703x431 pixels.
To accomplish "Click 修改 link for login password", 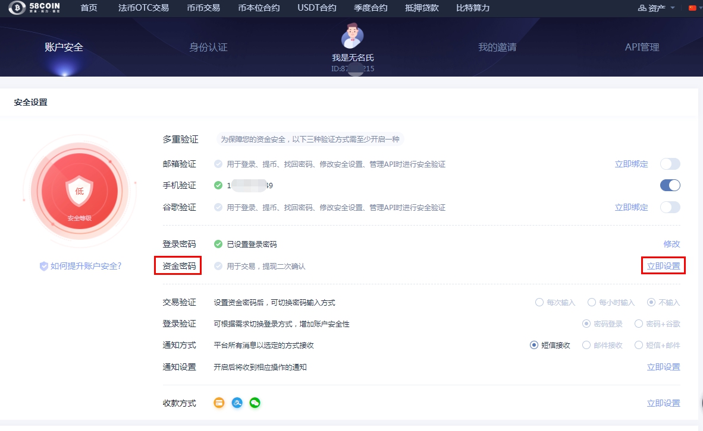I will [x=671, y=244].
